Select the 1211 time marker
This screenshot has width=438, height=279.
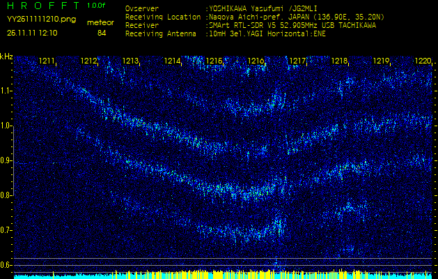coord(47,61)
